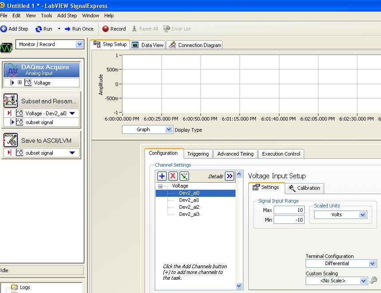Open the Terminal Configuration dropdown
Screen dimensions: 381x293
341,263
